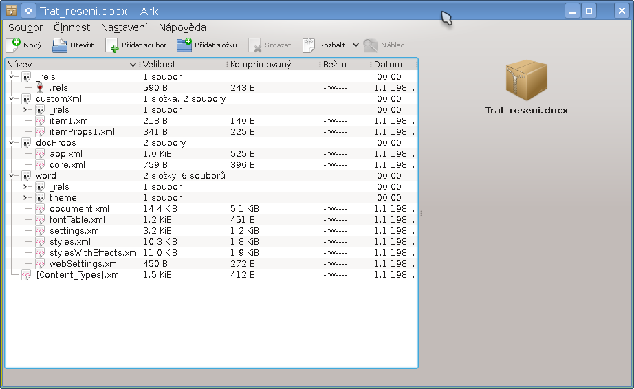Image resolution: width=634 pixels, height=389 pixels.
Task: Click the window menu icon in title bar
Action: (x=11, y=10)
